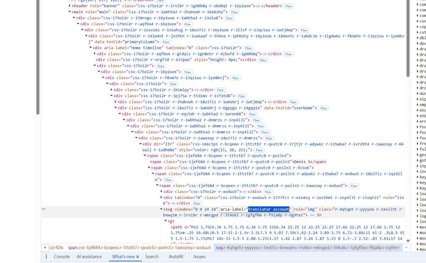Open the Issues drawer tab
426x263 pixels.
[x=200, y=257]
